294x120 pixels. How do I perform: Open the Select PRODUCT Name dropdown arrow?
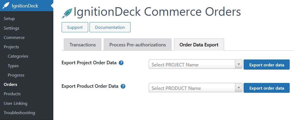[239, 88]
